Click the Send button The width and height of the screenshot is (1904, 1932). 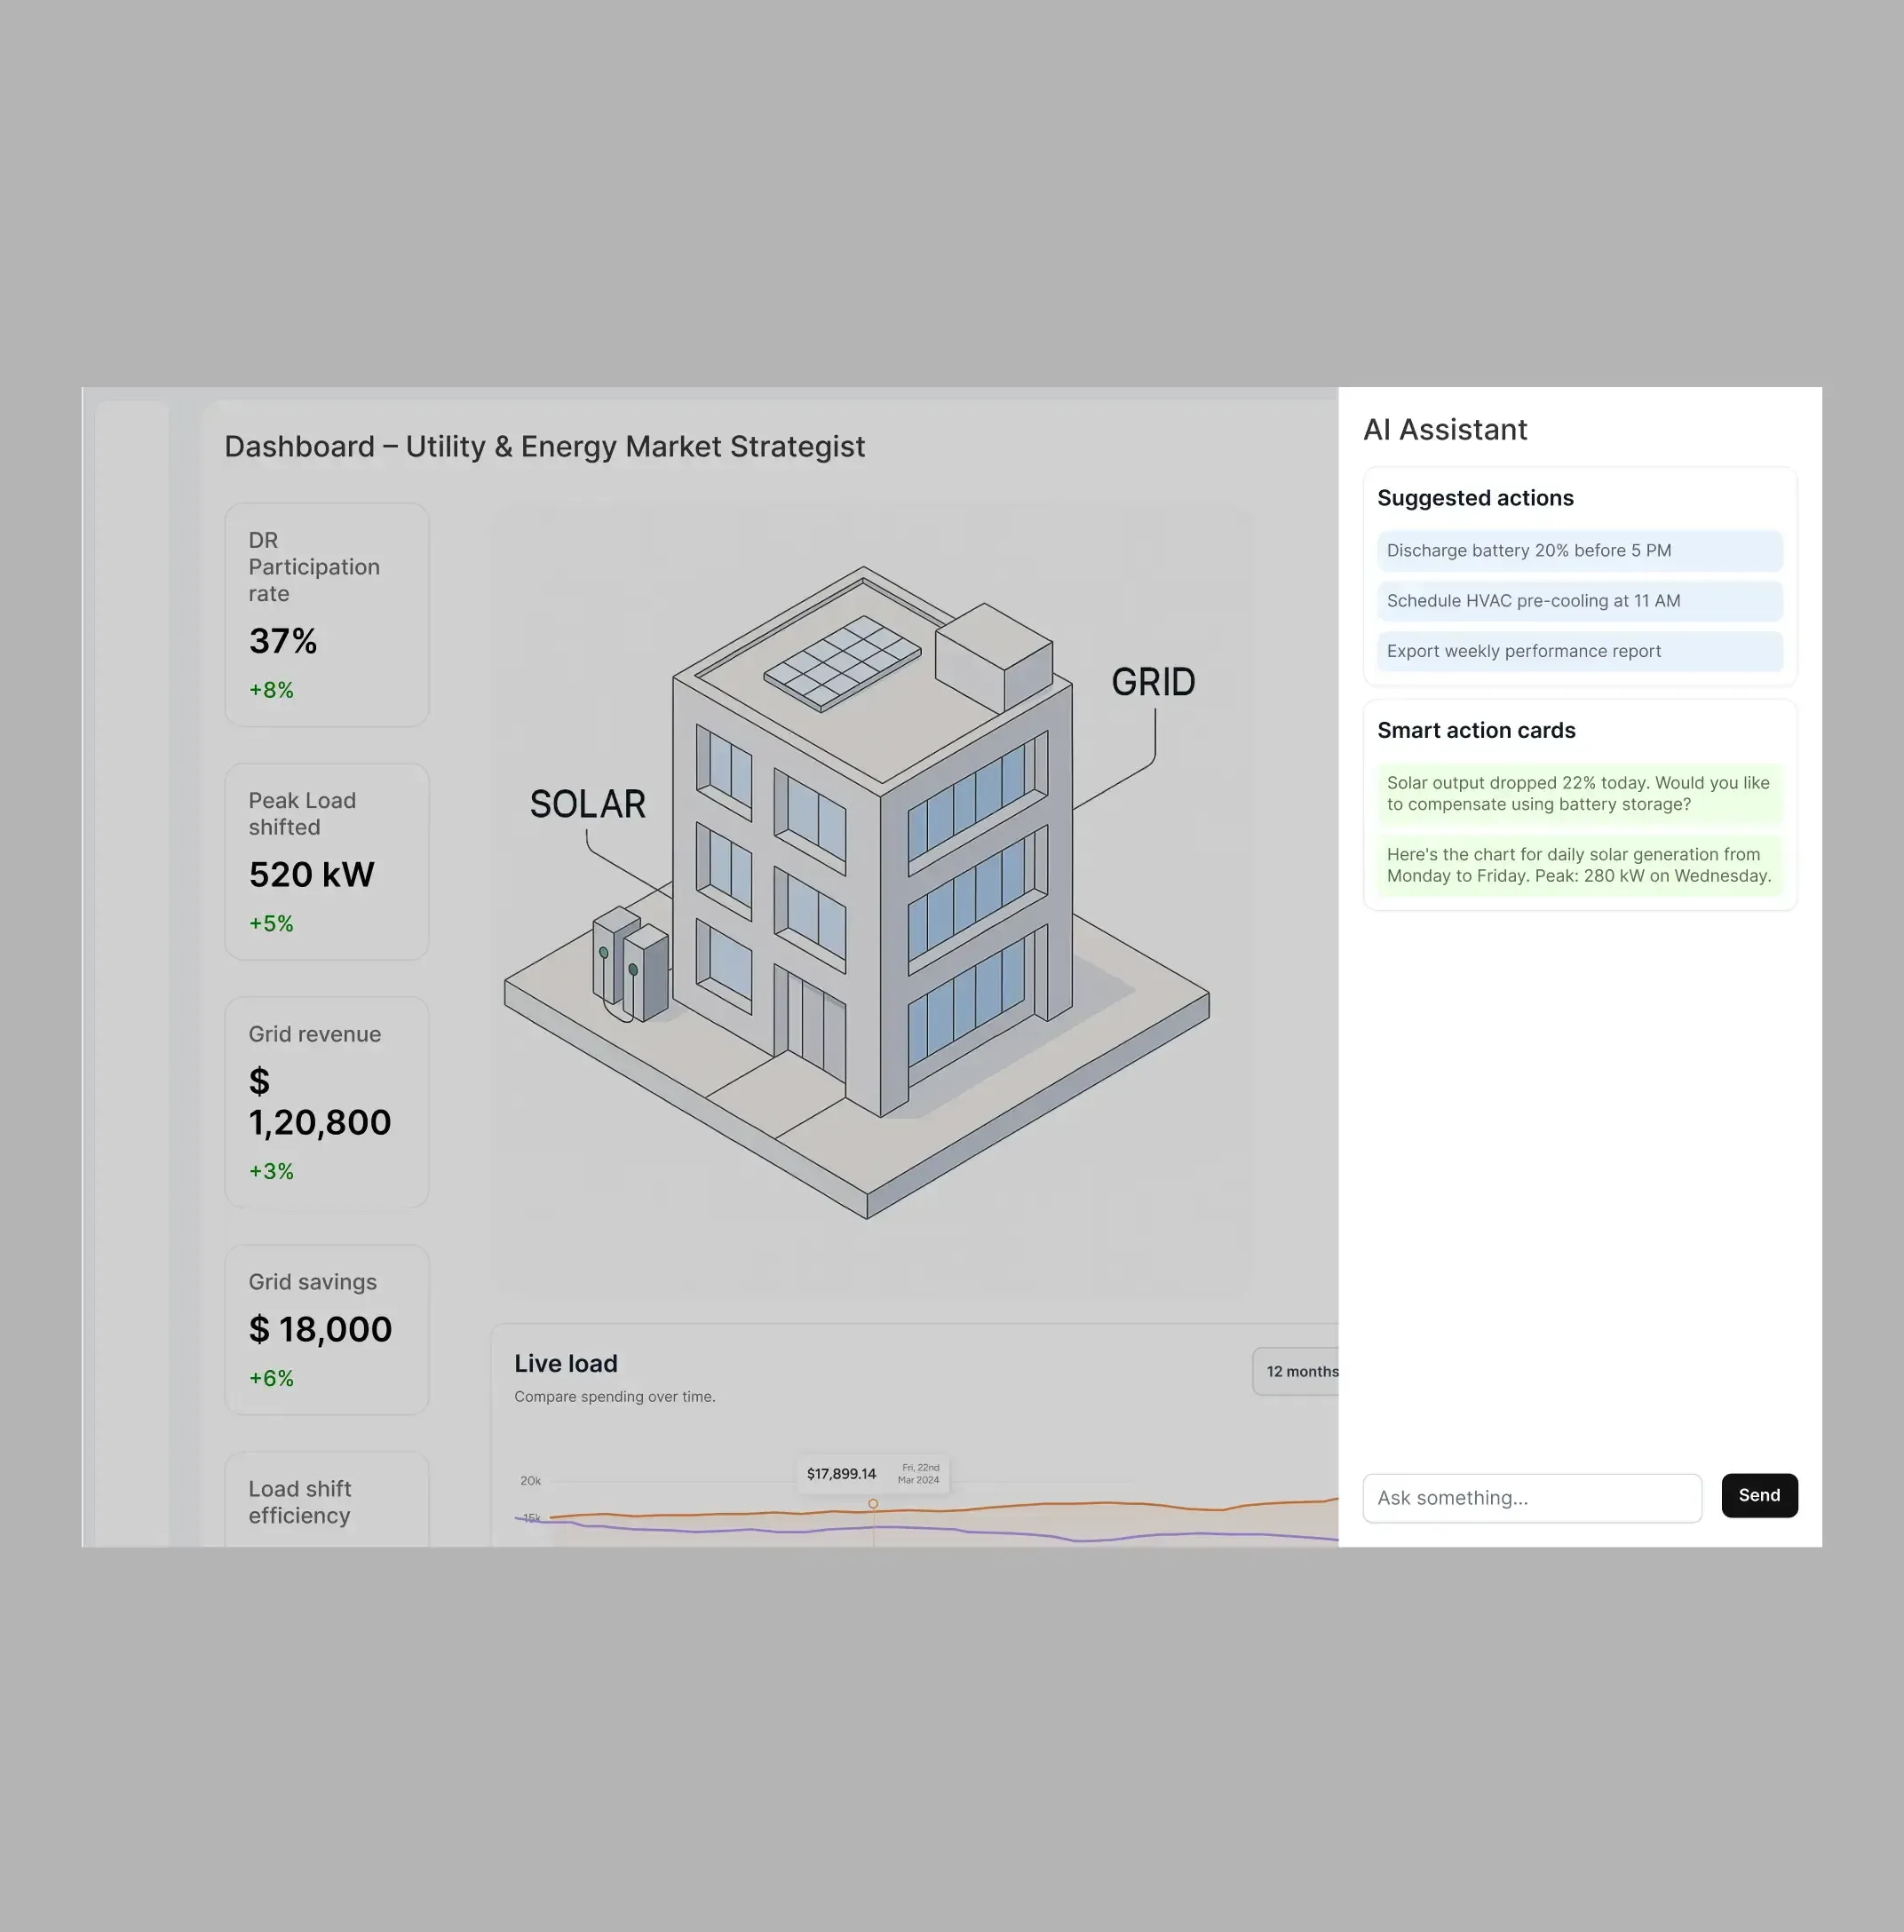(1759, 1495)
